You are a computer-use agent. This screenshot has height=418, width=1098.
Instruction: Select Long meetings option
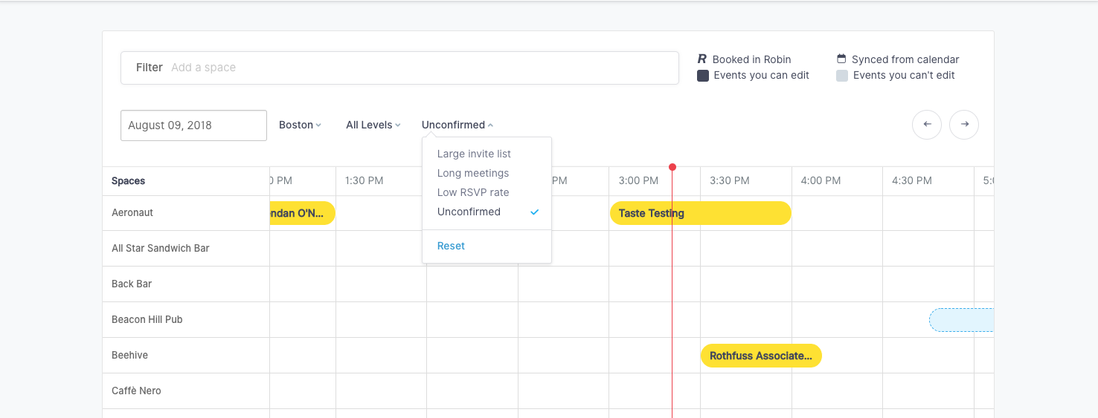(x=473, y=173)
